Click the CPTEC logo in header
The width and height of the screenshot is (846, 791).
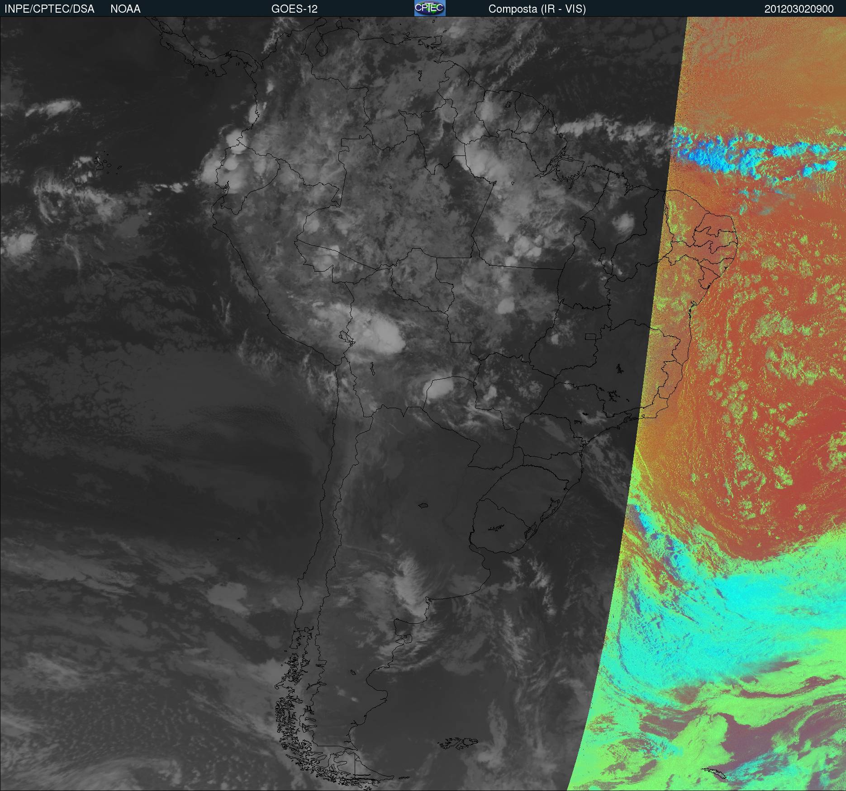tap(430, 8)
